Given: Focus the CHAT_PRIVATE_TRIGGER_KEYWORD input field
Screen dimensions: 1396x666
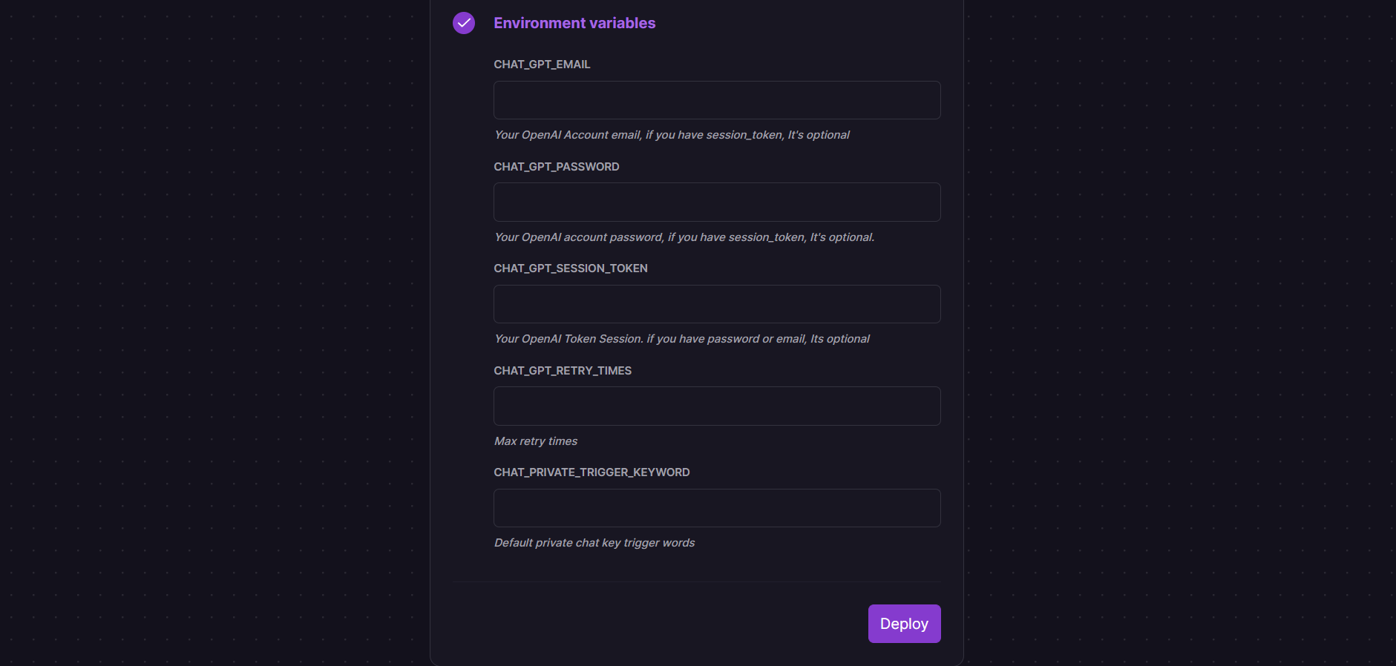Looking at the screenshot, I should [x=717, y=508].
